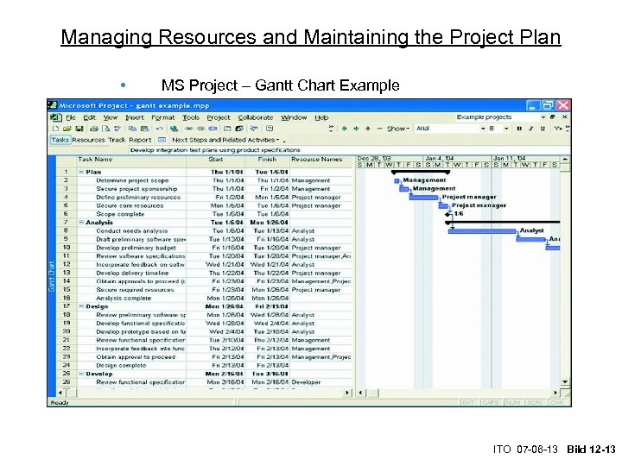Collapse the Plan summary task
This screenshot has width=622, height=466.
click(81, 172)
